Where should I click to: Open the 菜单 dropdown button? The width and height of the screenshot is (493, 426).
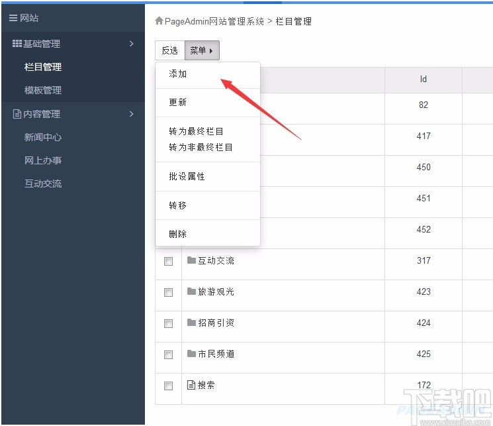[x=202, y=50]
